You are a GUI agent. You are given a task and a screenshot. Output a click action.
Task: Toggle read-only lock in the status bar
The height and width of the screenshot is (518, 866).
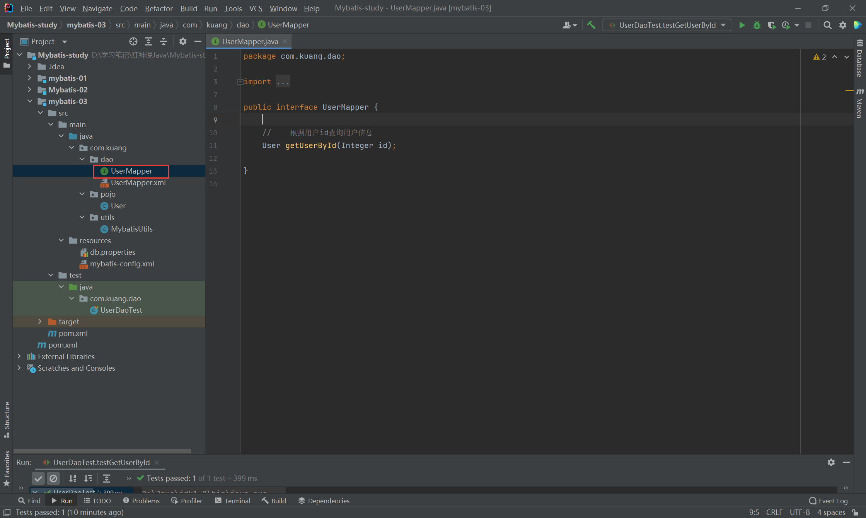pyautogui.click(x=856, y=512)
